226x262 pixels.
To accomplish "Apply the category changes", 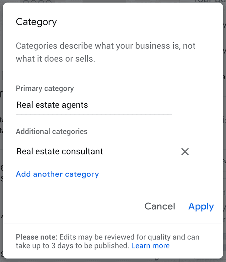I will click(x=201, y=207).
